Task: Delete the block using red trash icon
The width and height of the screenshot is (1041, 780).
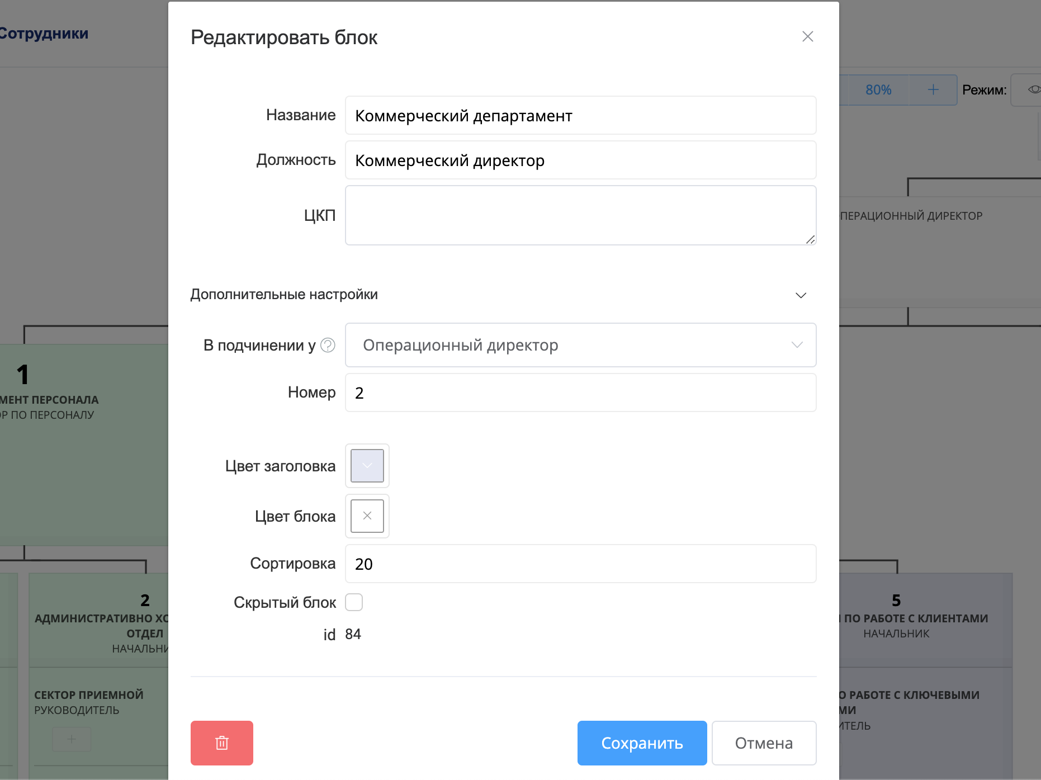Action: [x=221, y=743]
